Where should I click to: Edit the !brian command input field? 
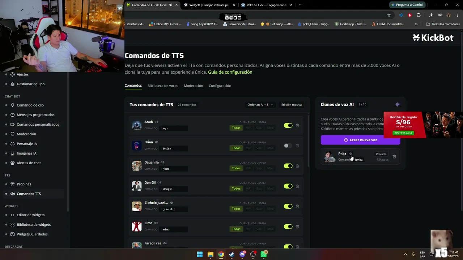pos(174,148)
